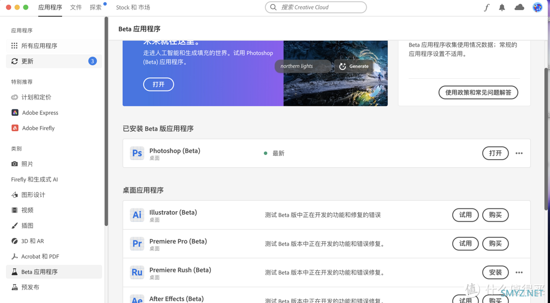Screen dimensions: 550x303
Task: Click the prerelease icon in sidebar
Action: 14,287
